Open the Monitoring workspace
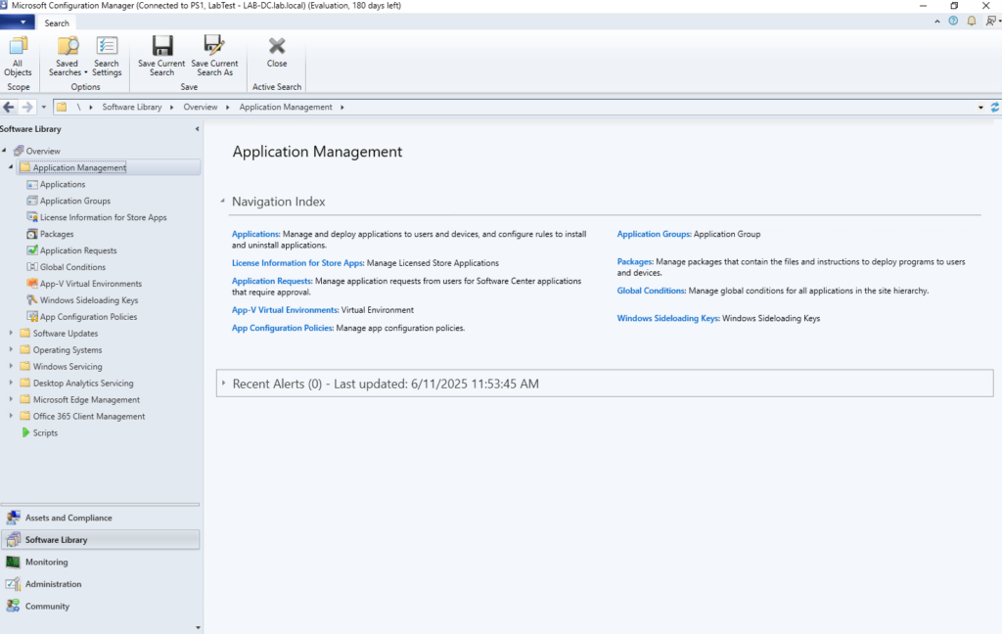 click(x=46, y=562)
